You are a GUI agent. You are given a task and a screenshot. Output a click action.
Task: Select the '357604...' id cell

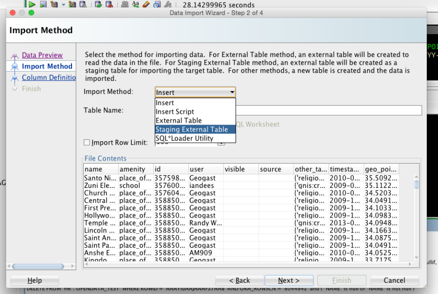point(171,193)
